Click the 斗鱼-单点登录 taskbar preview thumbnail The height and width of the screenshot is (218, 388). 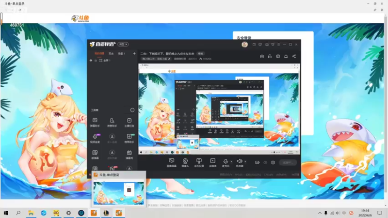118,193
